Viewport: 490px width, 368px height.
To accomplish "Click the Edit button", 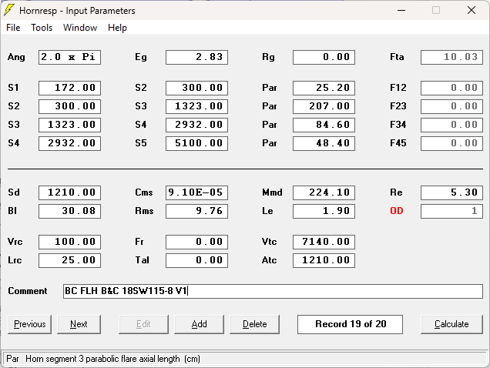I will tap(143, 324).
